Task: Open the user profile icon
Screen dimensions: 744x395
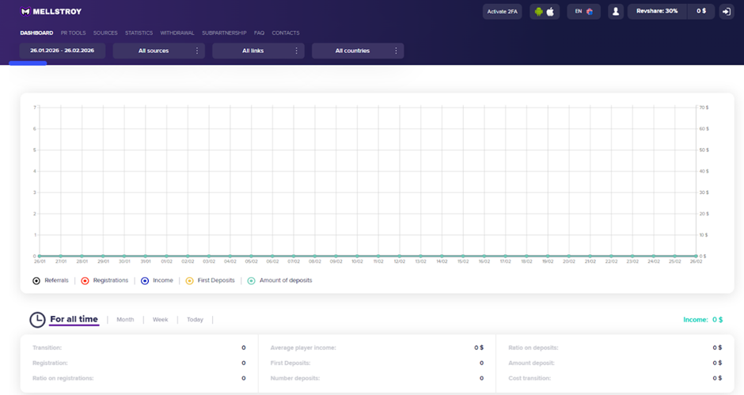Action: [616, 12]
